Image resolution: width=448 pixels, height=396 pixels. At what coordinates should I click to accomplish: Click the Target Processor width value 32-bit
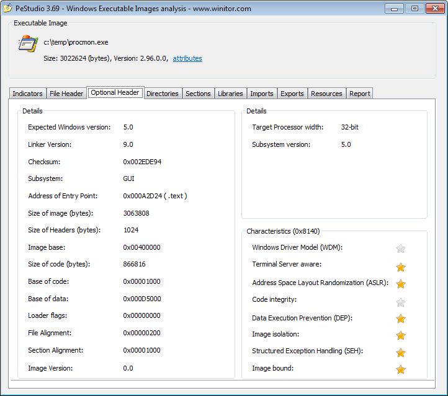[x=350, y=127]
